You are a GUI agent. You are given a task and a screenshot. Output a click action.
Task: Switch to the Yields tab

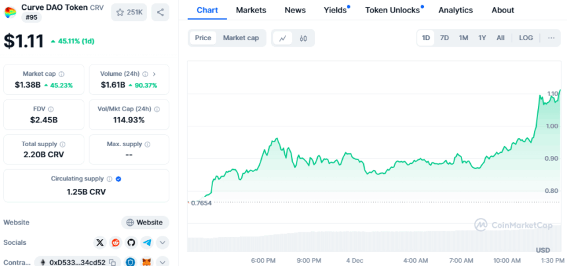(335, 10)
